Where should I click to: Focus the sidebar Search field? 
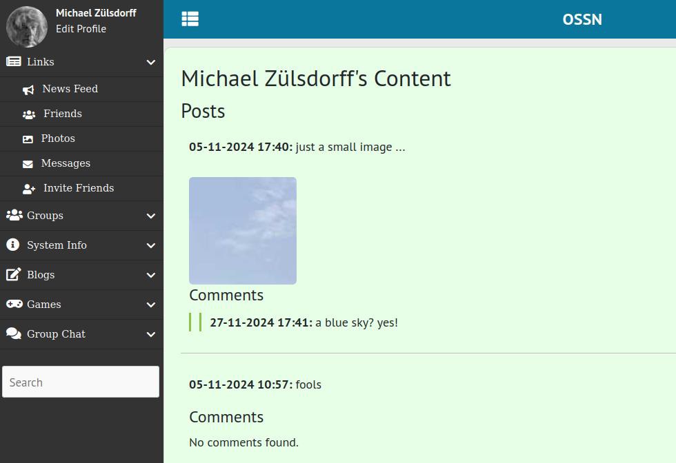click(81, 382)
